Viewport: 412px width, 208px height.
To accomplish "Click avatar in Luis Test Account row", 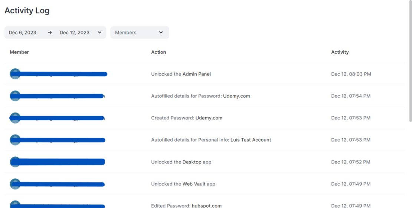I will tap(15, 140).
